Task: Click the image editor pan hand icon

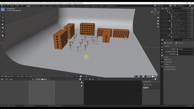Action: [82, 86]
